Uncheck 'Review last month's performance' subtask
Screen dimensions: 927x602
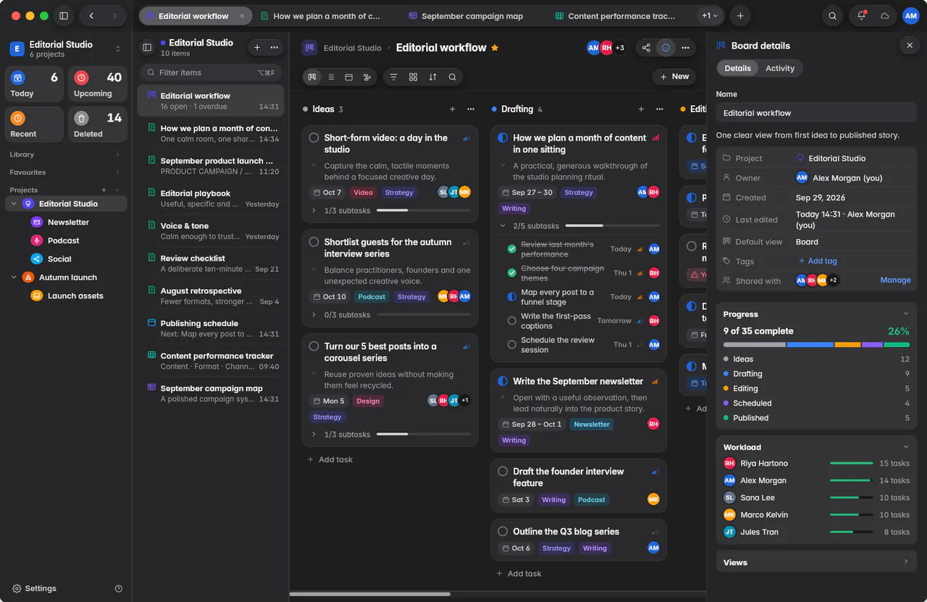(512, 249)
